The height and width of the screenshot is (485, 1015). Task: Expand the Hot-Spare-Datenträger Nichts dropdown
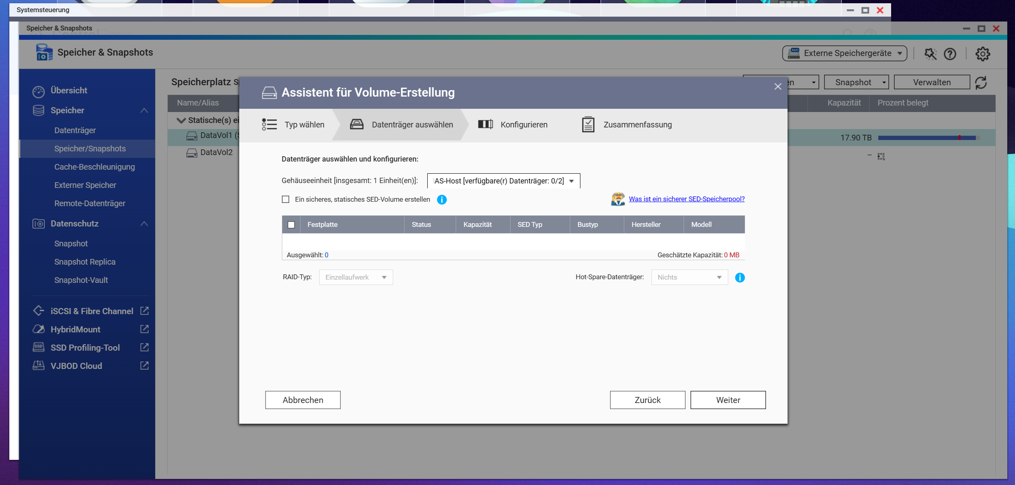click(689, 277)
